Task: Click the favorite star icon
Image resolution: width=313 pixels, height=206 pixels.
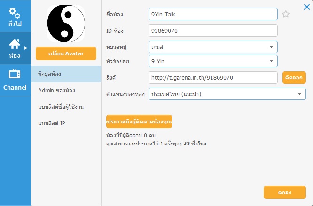Action: pyautogui.click(x=286, y=14)
